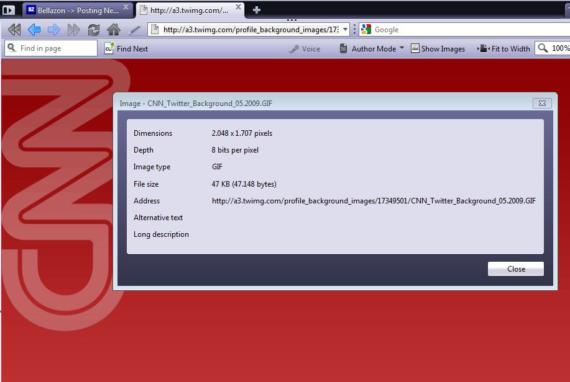The height and width of the screenshot is (382, 570).
Task: Toggle Fit to Width
Action: [504, 48]
